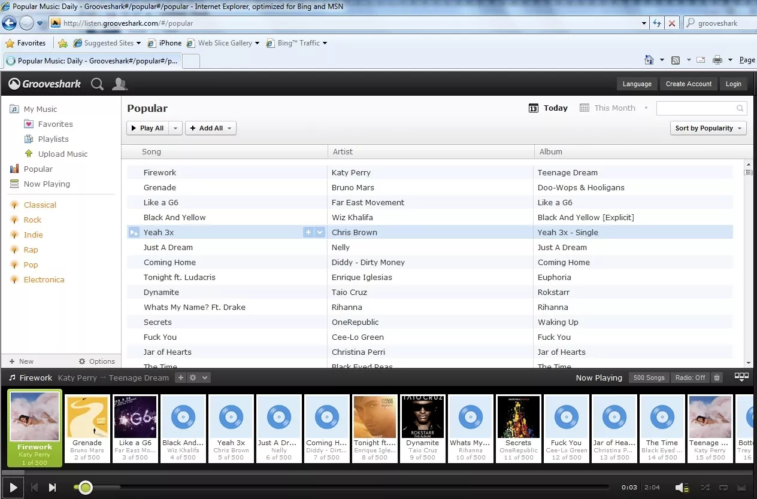Change queue size with the grid icon

741,377
